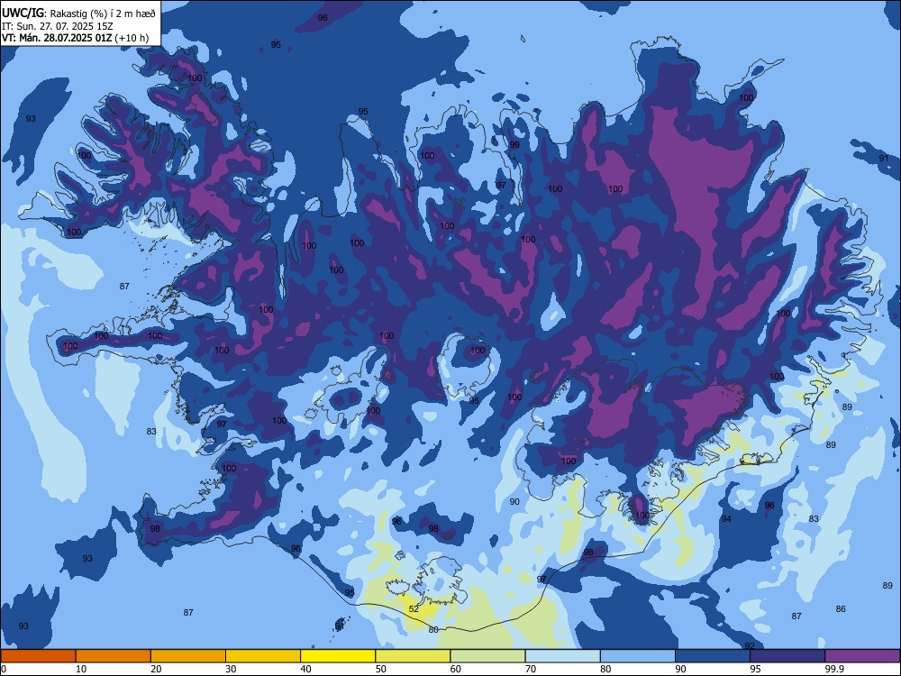Click the '(+10 h)' forecast offset text

click(132, 38)
